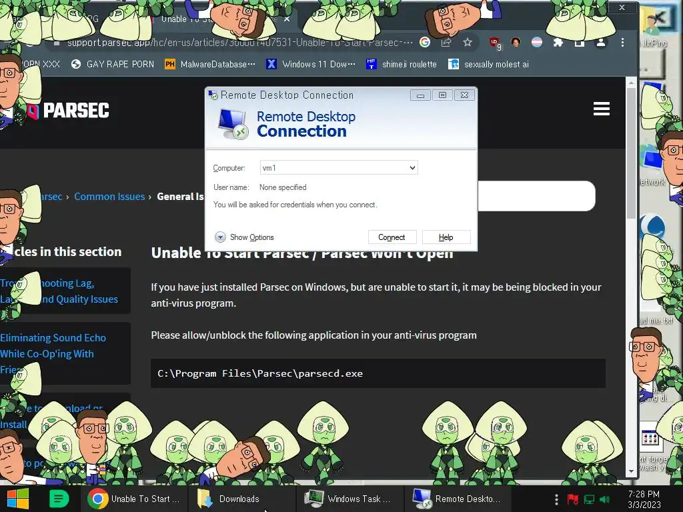Click the parsecd.exe path code block
This screenshot has height=512, width=683.
(378, 373)
